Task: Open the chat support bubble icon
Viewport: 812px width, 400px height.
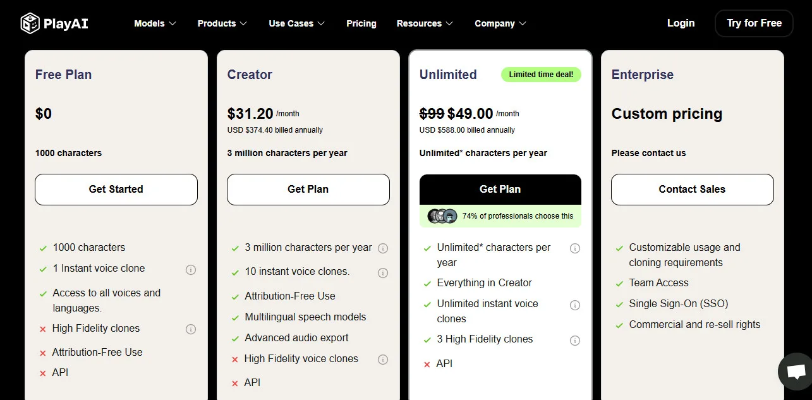Action: point(794,372)
